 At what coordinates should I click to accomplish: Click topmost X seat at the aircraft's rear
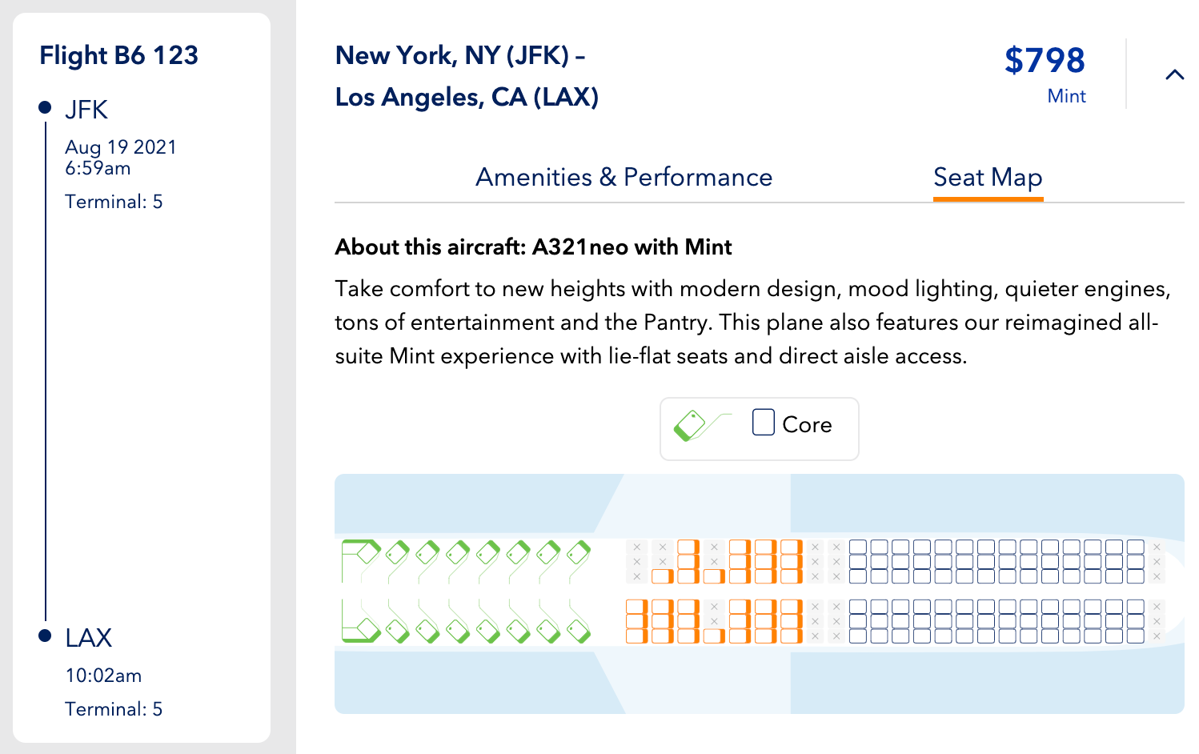click(x=1157, y=547)
